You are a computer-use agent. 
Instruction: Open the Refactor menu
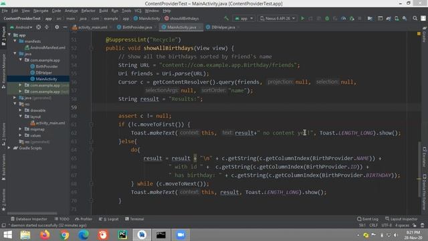coord(88,11)
